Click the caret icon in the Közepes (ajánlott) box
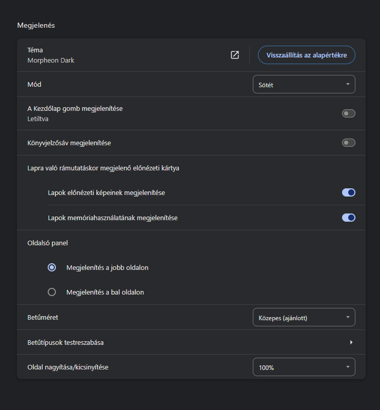The image size is (380, 410). pyautogui.click(x=348, y=317)
